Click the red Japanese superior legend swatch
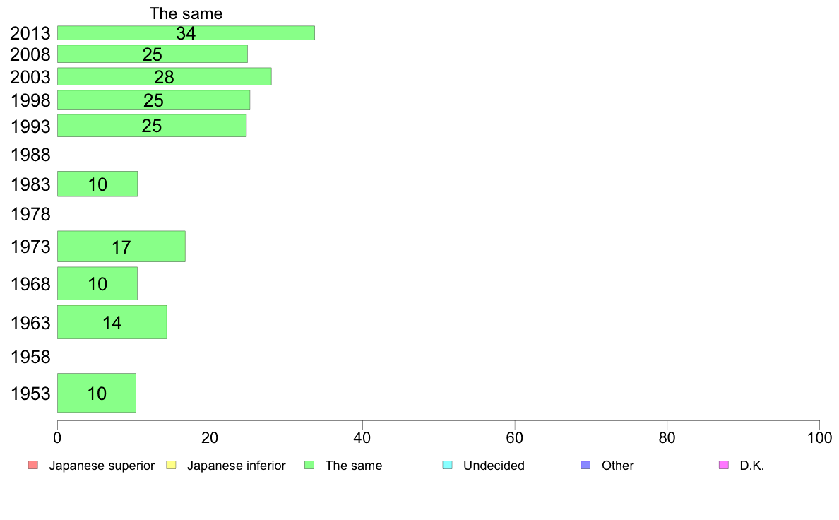This screenshot has height=520, width=839. 33,465
